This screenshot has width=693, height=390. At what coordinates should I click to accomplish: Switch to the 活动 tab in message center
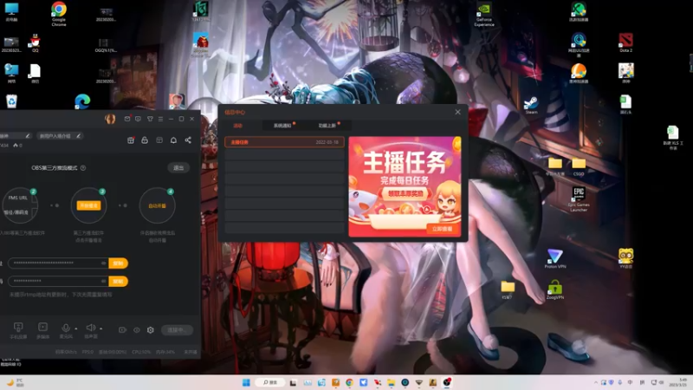pos(237,126)
